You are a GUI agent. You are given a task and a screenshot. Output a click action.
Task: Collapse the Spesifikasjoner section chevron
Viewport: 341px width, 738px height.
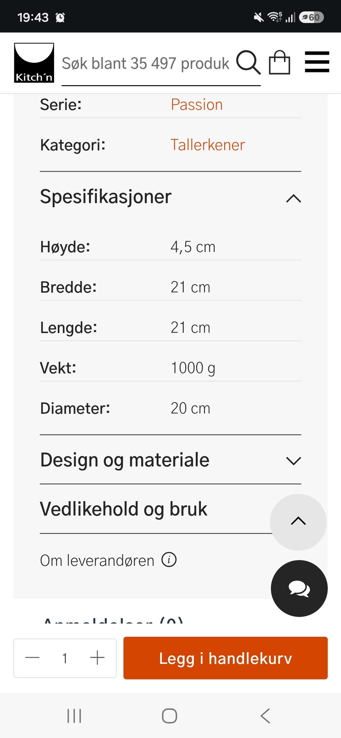(x=293, y=198)
